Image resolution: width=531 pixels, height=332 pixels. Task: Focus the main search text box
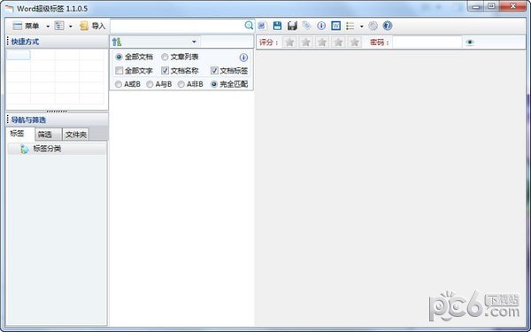point(177,26)
